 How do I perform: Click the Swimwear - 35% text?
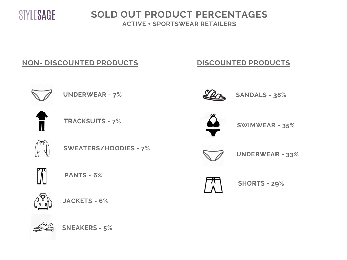(266, 125)
